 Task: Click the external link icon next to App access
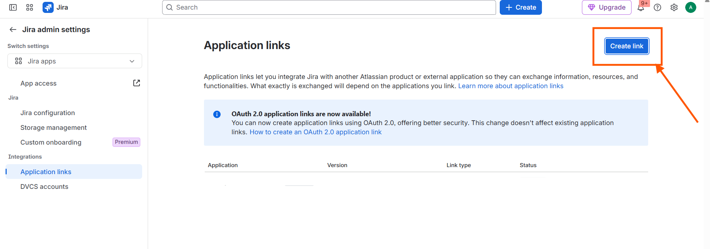point(137,83)
